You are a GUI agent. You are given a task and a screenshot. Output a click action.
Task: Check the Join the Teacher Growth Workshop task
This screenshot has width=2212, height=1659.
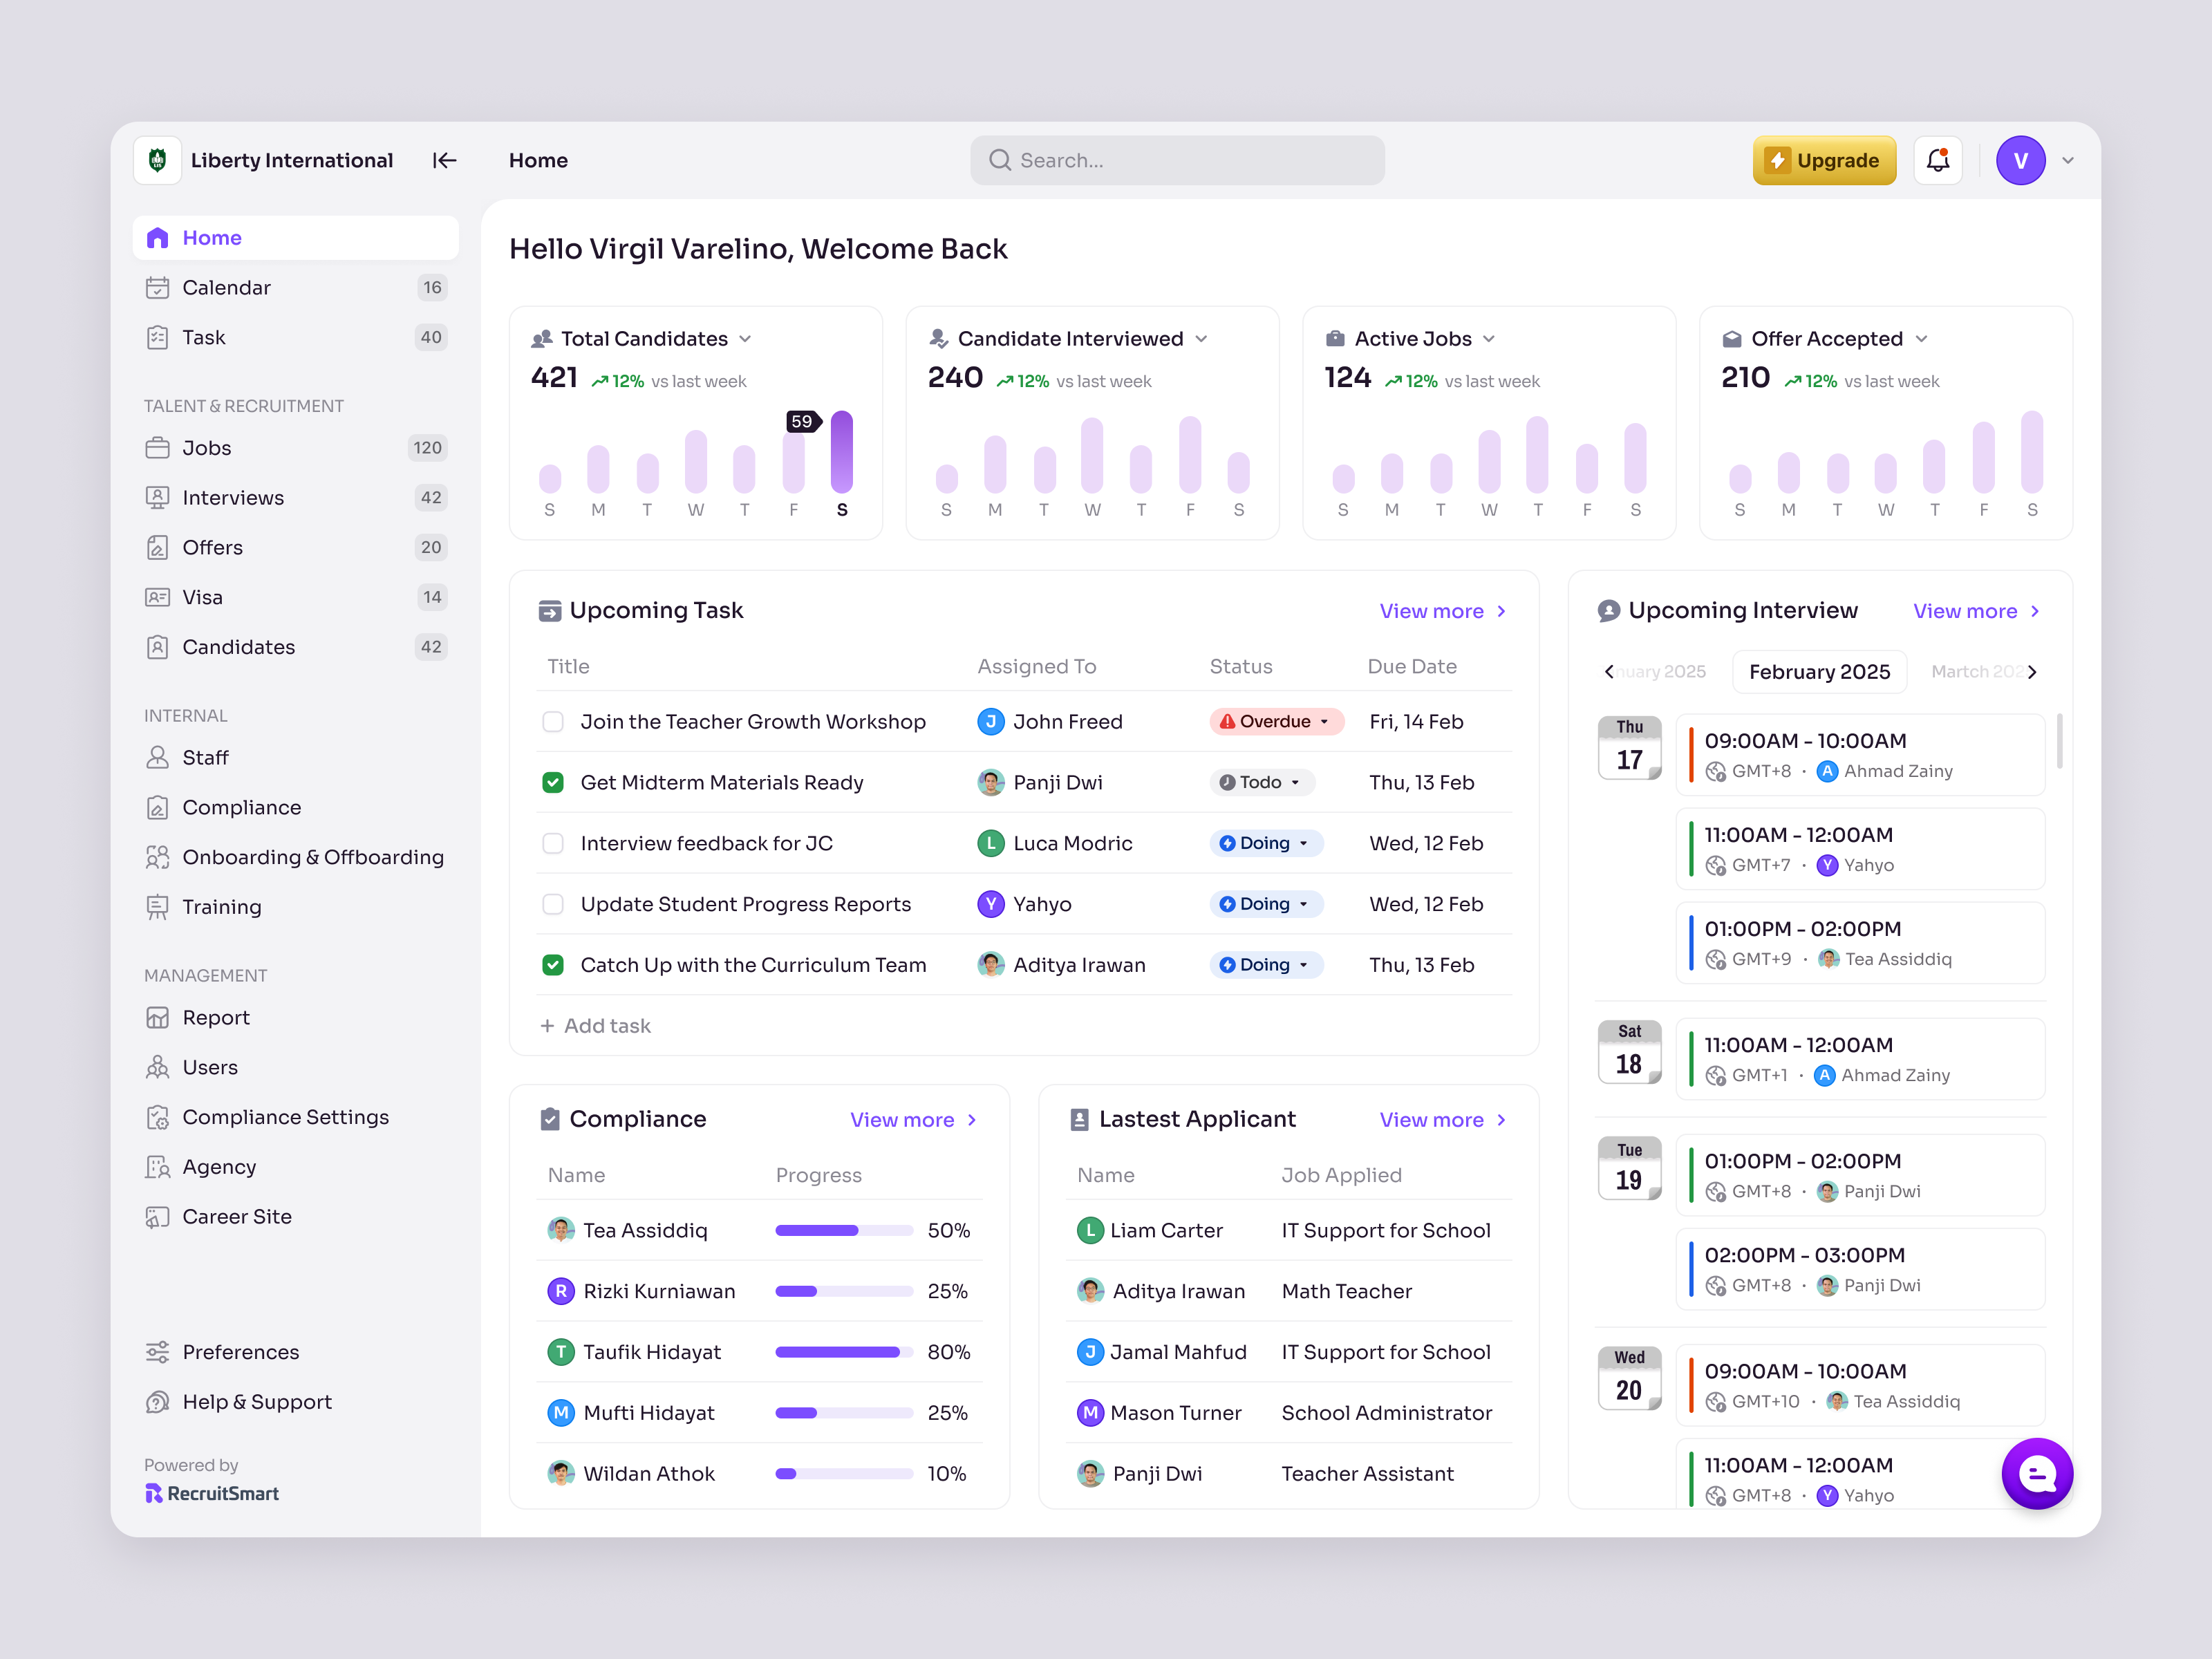pyautogui.click(x=552, y=721)
